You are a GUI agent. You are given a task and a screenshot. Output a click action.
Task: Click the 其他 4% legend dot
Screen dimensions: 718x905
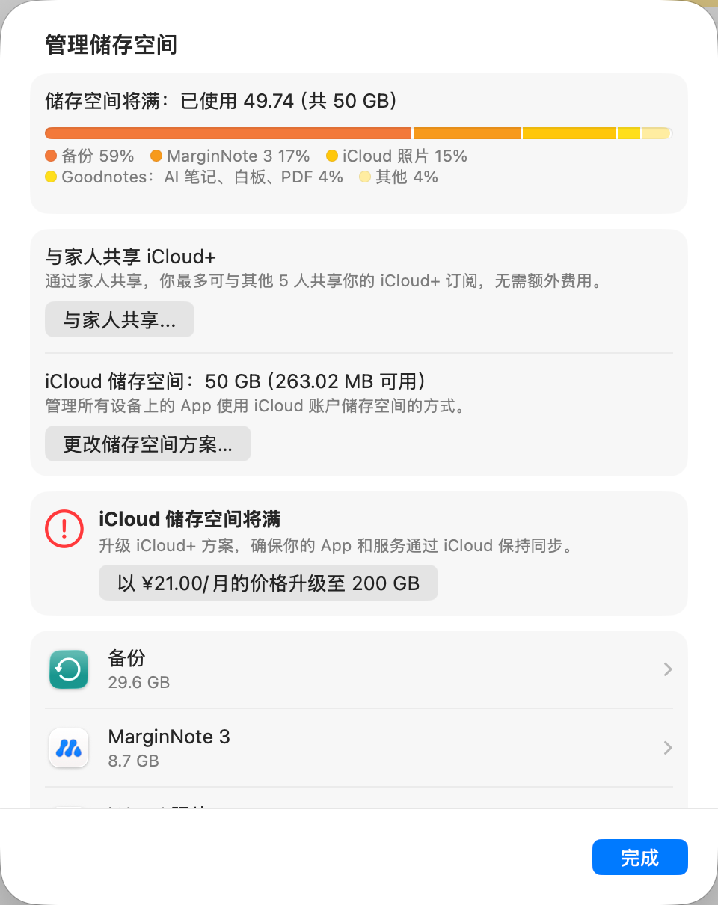coord(365,177)
